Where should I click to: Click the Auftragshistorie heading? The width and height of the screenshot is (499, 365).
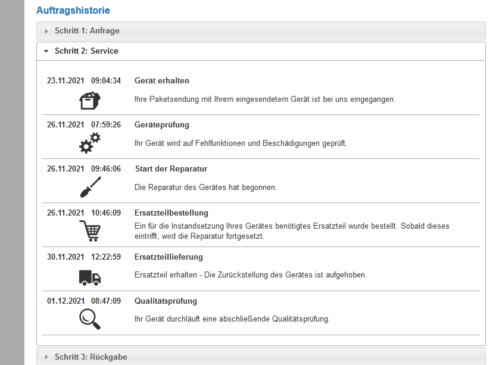click(73, 10)
